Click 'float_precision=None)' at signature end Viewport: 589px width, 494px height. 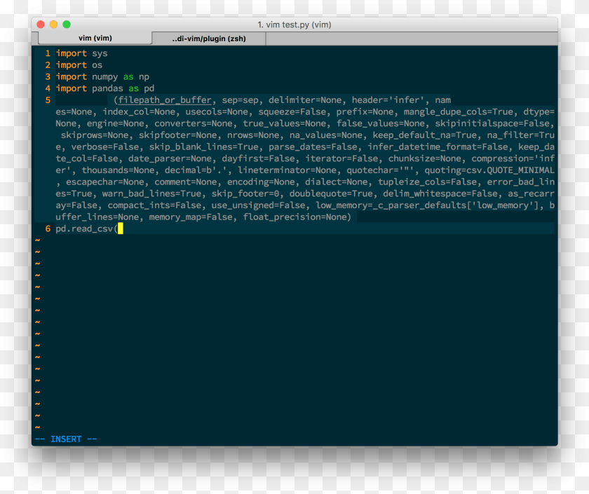pos(297,217)
